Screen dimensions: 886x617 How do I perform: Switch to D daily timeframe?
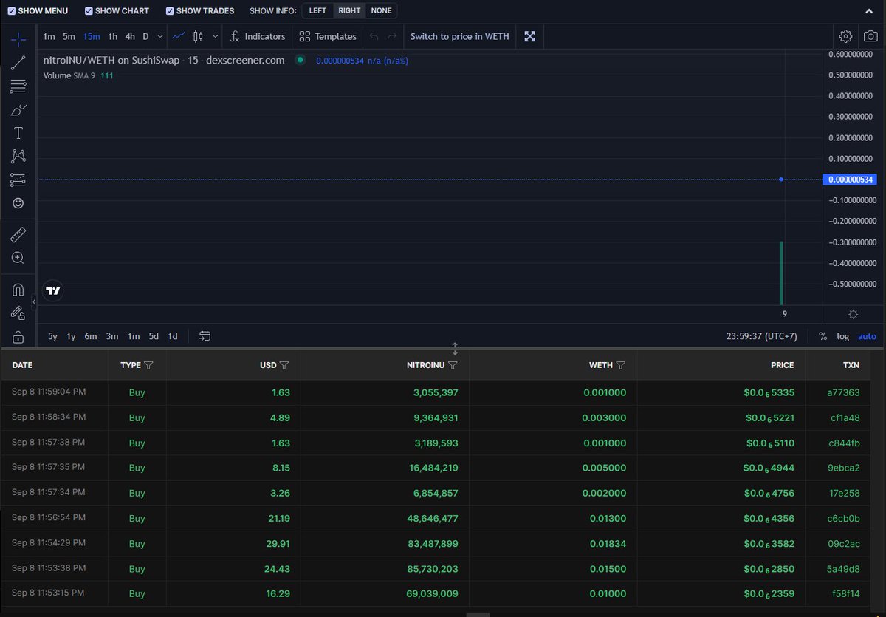[x=145, y=36]
